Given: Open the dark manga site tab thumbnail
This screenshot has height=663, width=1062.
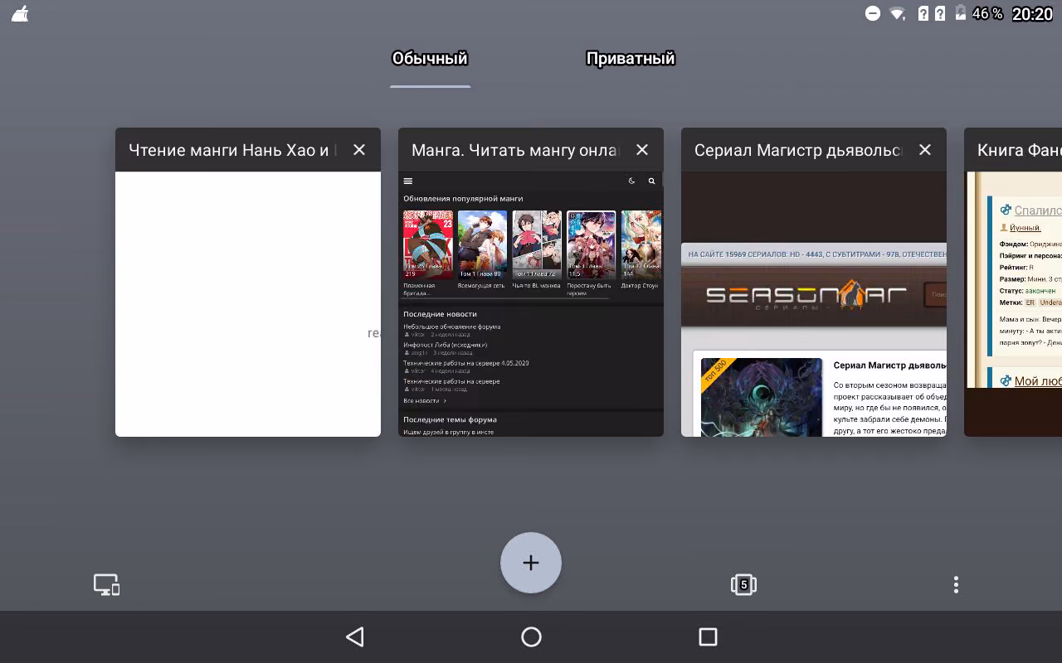Looking at the screenshot, I should (x=531, y=304).
